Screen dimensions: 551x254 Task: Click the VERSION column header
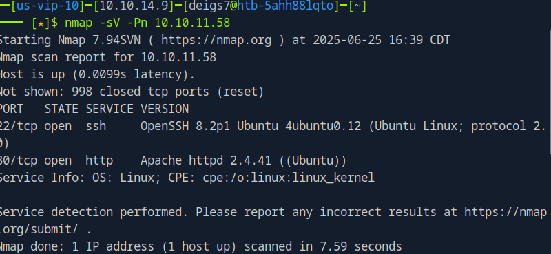pyautogui.click(x=165, y=109)
